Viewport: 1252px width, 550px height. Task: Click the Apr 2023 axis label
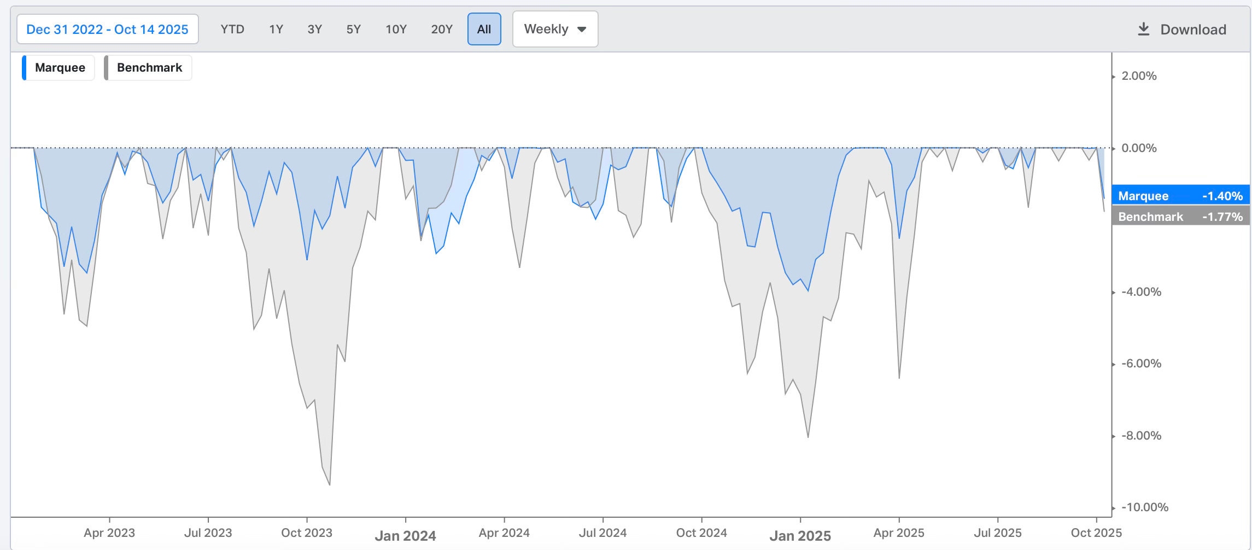click(x=109, y=533)
